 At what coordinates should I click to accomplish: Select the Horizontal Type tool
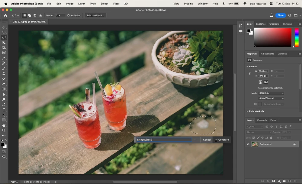coord(4,110)
